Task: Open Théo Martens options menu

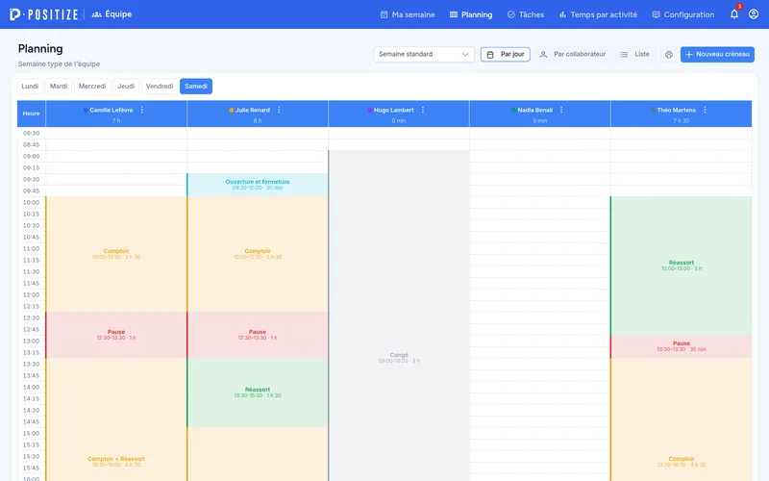Action: (705, 110)
